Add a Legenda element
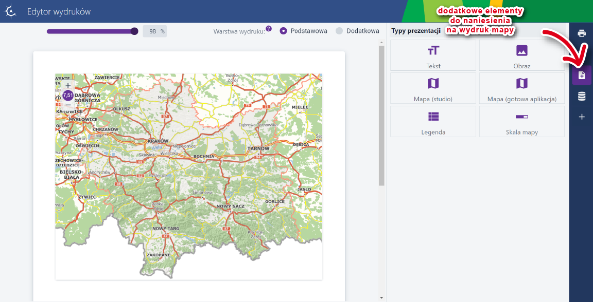Screen dimensions: 593x302 pyautogui.click(x=433, y=121)
